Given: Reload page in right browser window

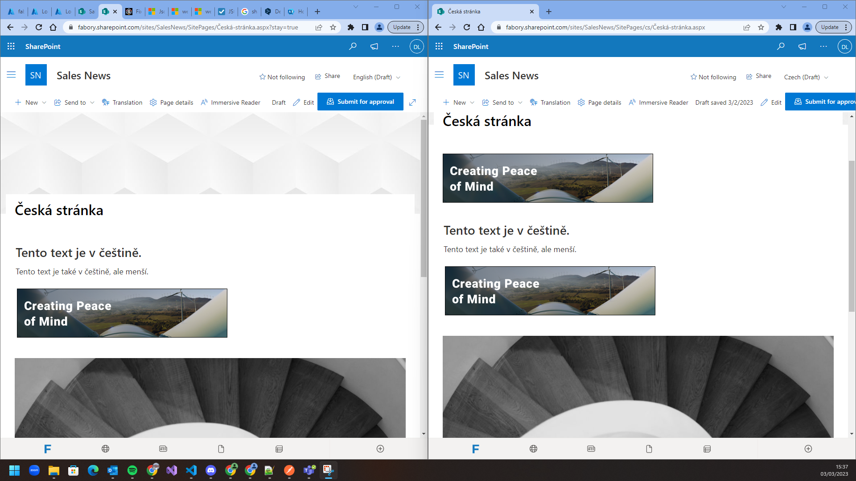Looking at the screenshot, I should click(x=467, y=27).
